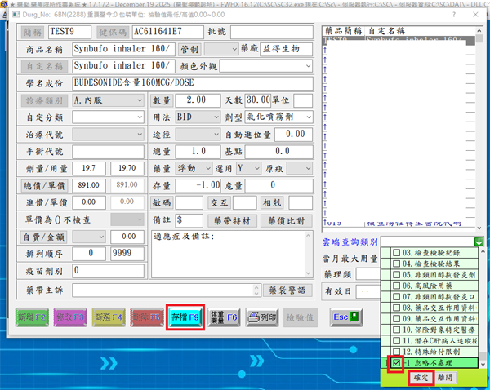
Task: Click the 學名成份 BUDESONIDE text field
Action: point(192,82)
